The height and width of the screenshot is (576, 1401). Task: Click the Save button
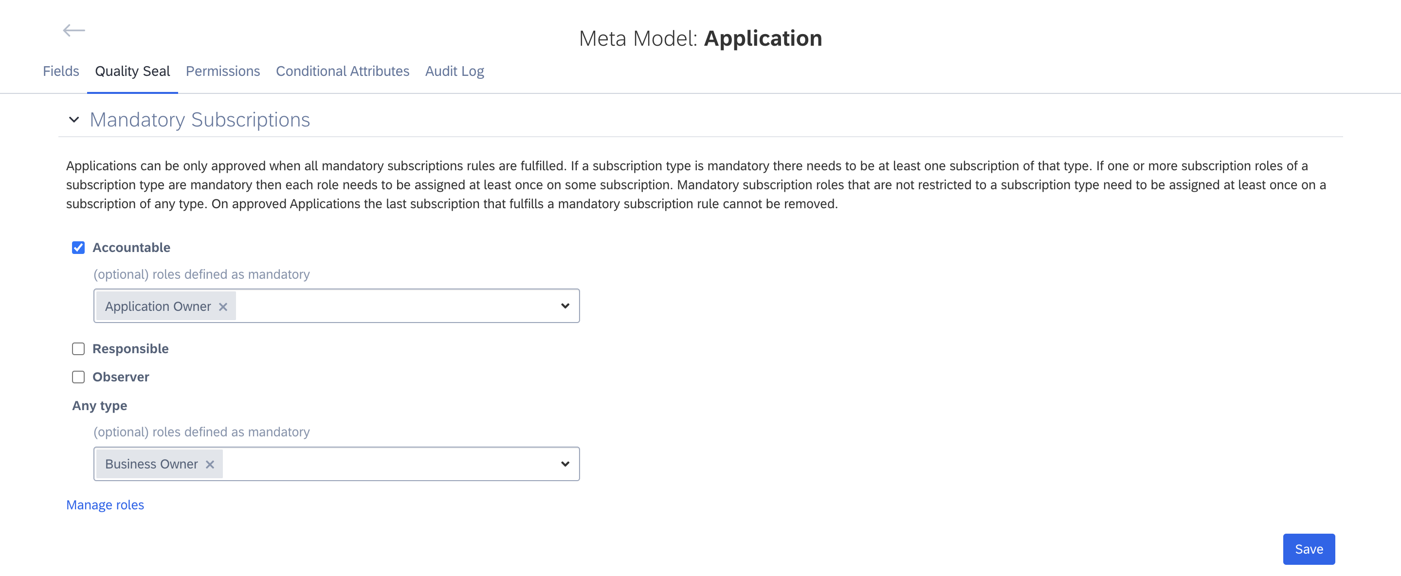pos(1308,548)
